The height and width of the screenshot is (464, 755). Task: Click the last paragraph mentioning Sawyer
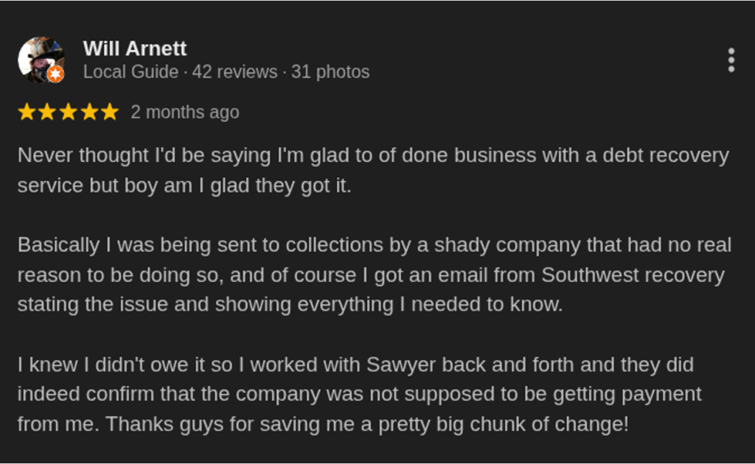click(x=361, y=394)
